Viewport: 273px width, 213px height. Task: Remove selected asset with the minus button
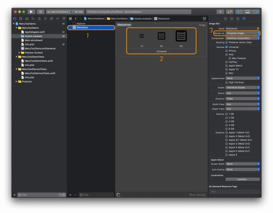point(75,195)
